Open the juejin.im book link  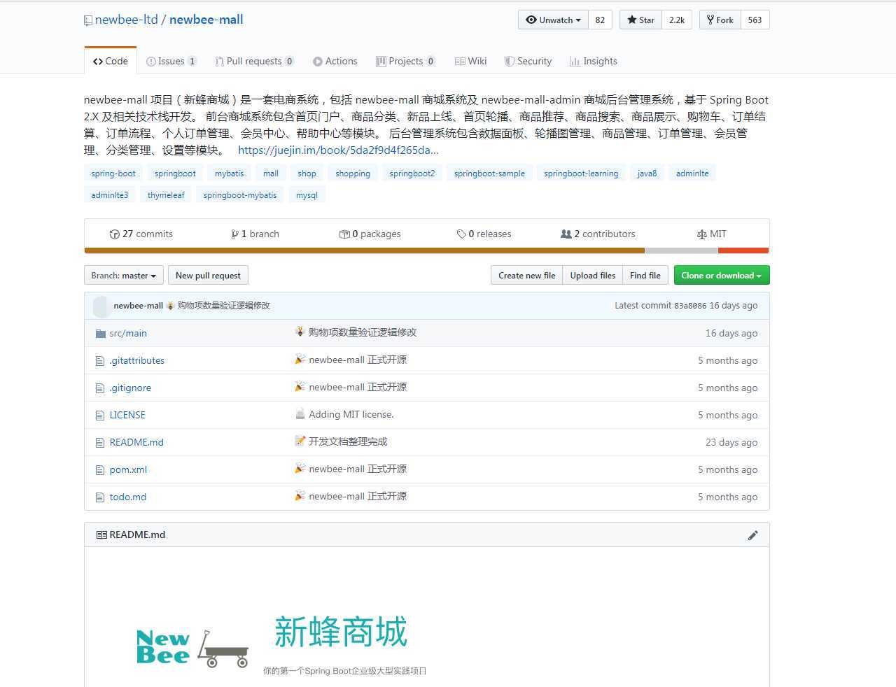tap(338, 150)
